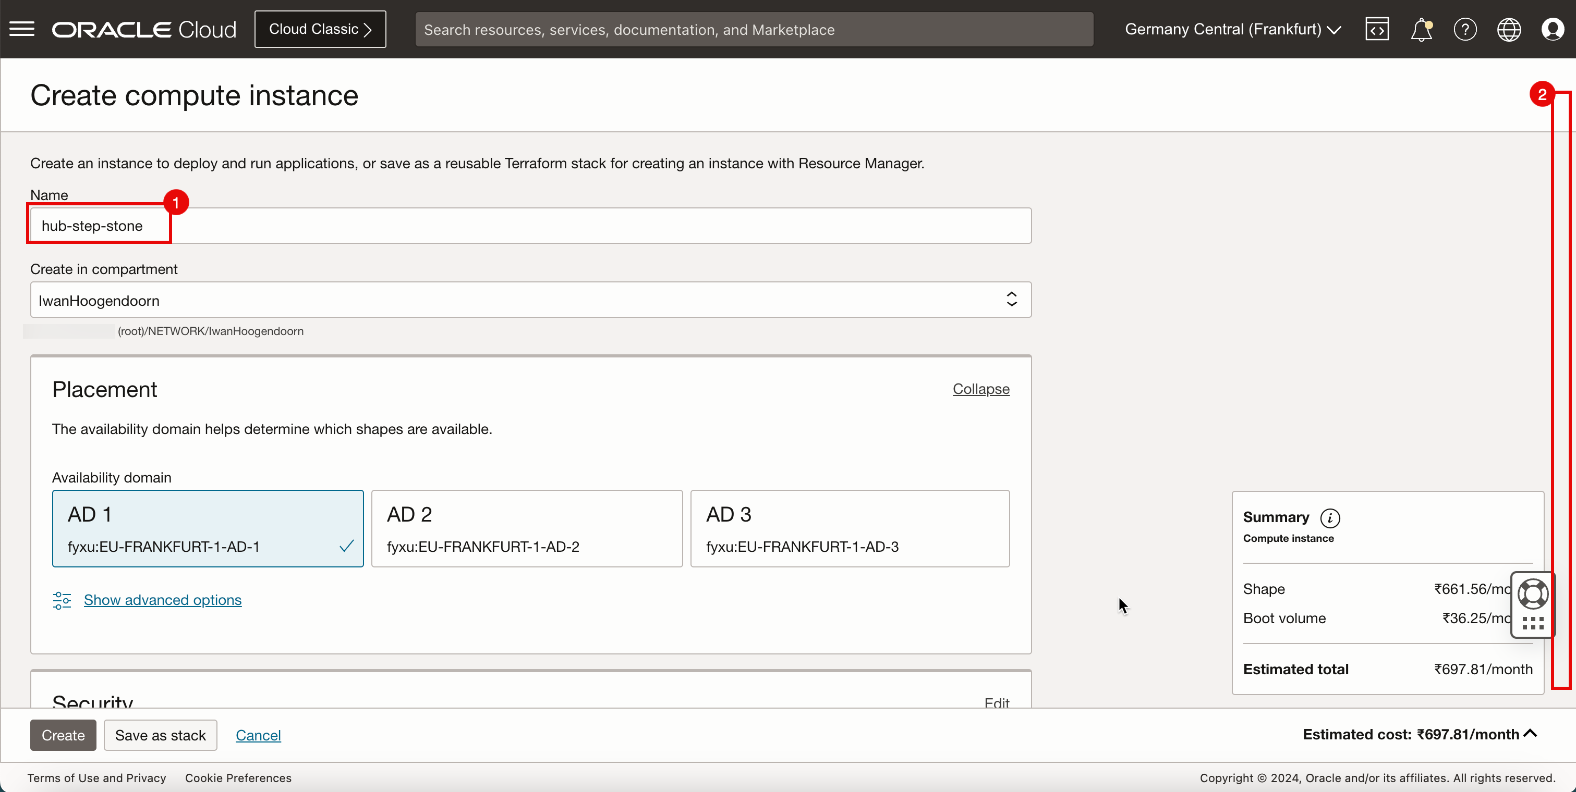Click the language/region globe icon

1509,29
